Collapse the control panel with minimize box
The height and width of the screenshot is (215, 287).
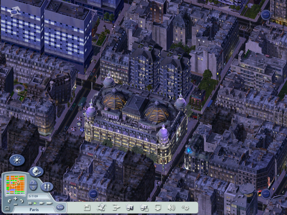click(7, 208)
